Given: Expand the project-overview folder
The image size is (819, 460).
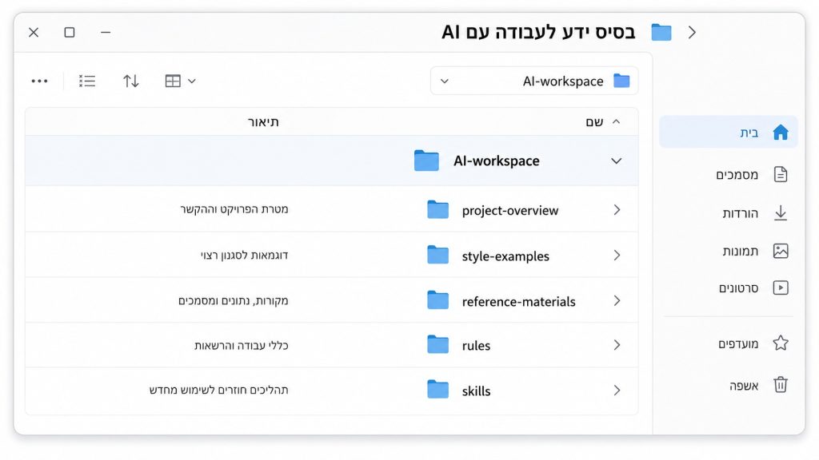Looking at the screenshot, I should point(617,210).
